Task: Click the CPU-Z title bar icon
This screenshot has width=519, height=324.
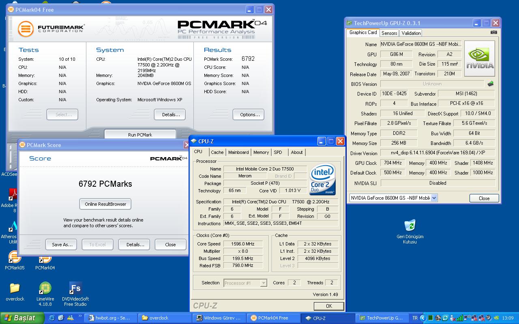Action: pos(194,141)
